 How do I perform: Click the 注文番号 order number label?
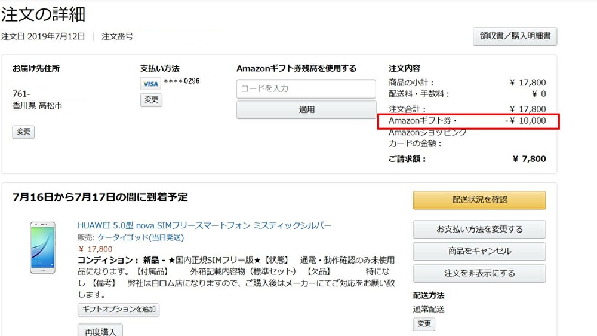point(117,36)
